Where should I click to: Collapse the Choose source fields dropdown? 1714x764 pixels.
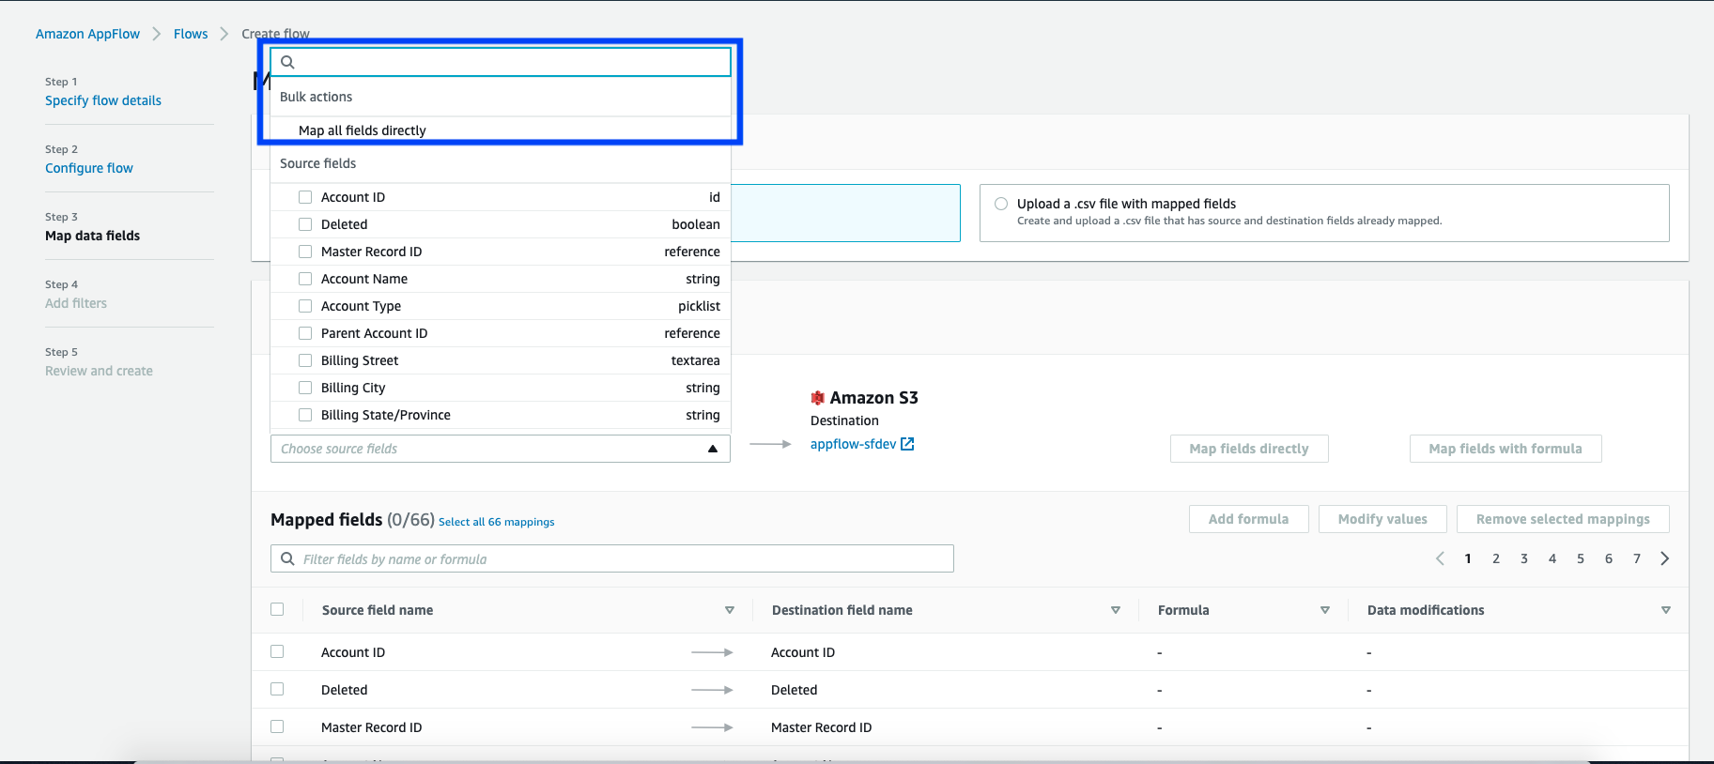tap(713, 449)
